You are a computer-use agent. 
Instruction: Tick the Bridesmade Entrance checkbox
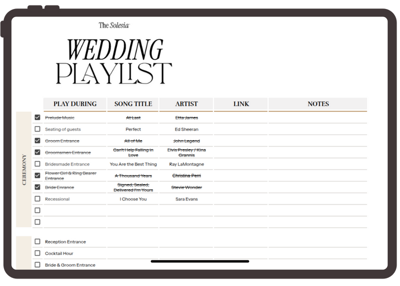[x=37, y=164]
